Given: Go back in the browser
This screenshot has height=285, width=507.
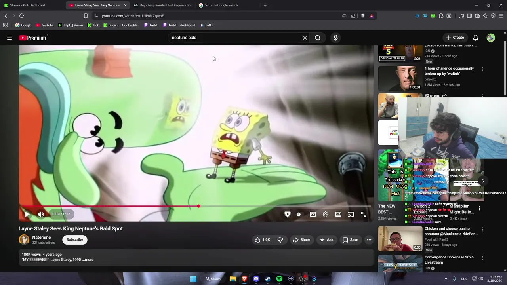Looking at the screenshot, I should click(6, 16).
